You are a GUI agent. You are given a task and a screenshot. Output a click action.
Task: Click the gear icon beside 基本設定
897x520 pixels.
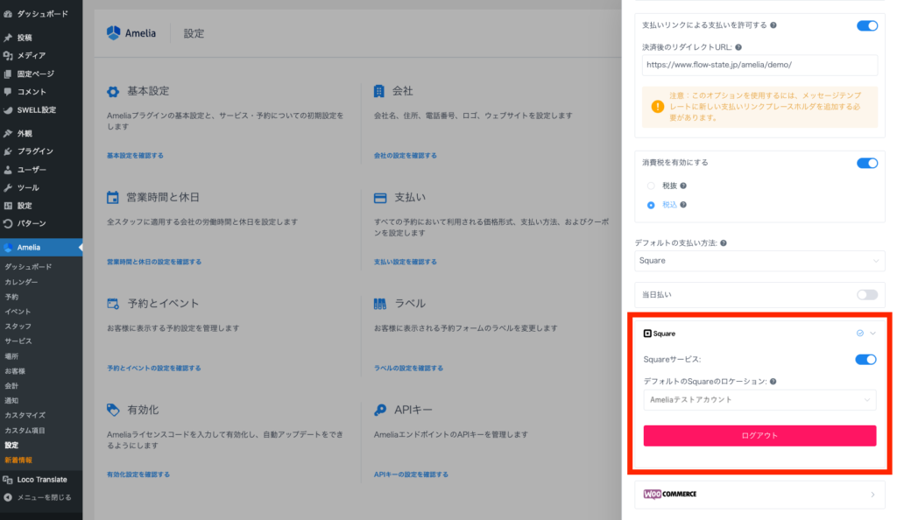[x=113, y=91]
